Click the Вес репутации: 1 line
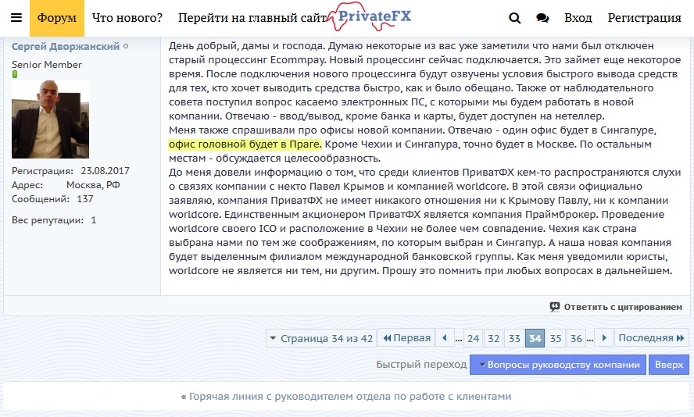The width and height of the screenshot is (694, 417). tap(54, 220)
